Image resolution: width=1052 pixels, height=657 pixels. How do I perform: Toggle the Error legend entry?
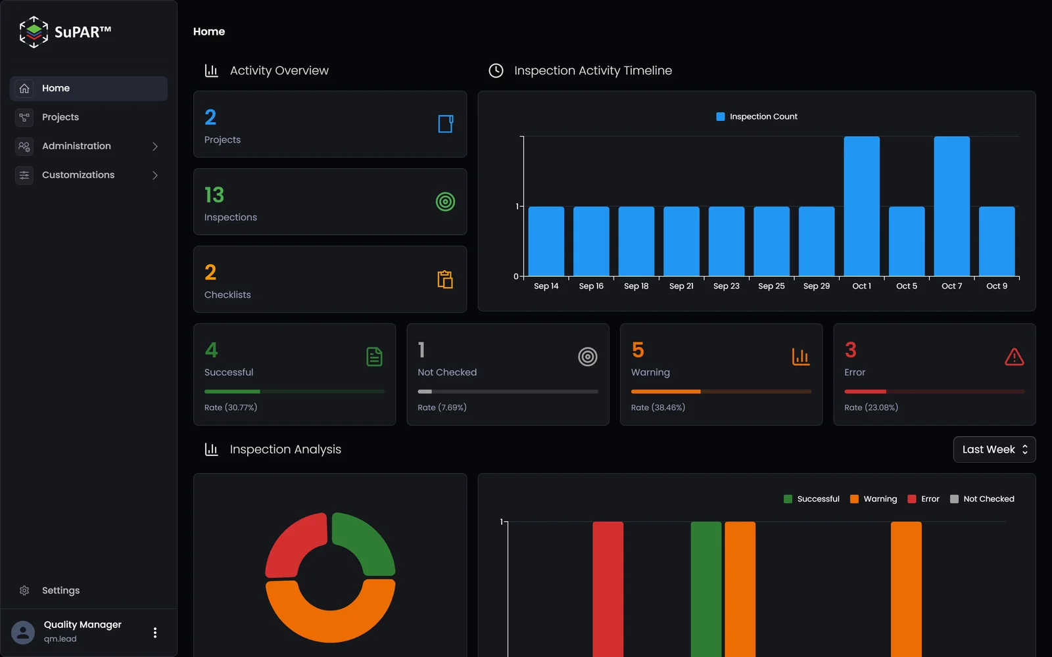[x=923, y=499]
